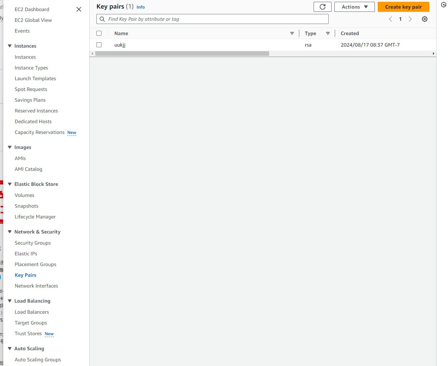Collapse Elastic Block Store section
448x366 pixels.
click(10, 184)
